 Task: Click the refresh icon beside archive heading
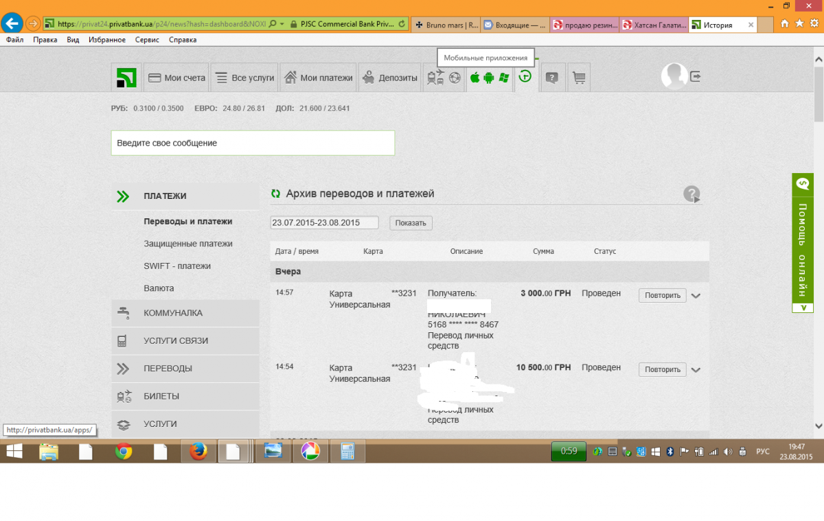[275, 194]
